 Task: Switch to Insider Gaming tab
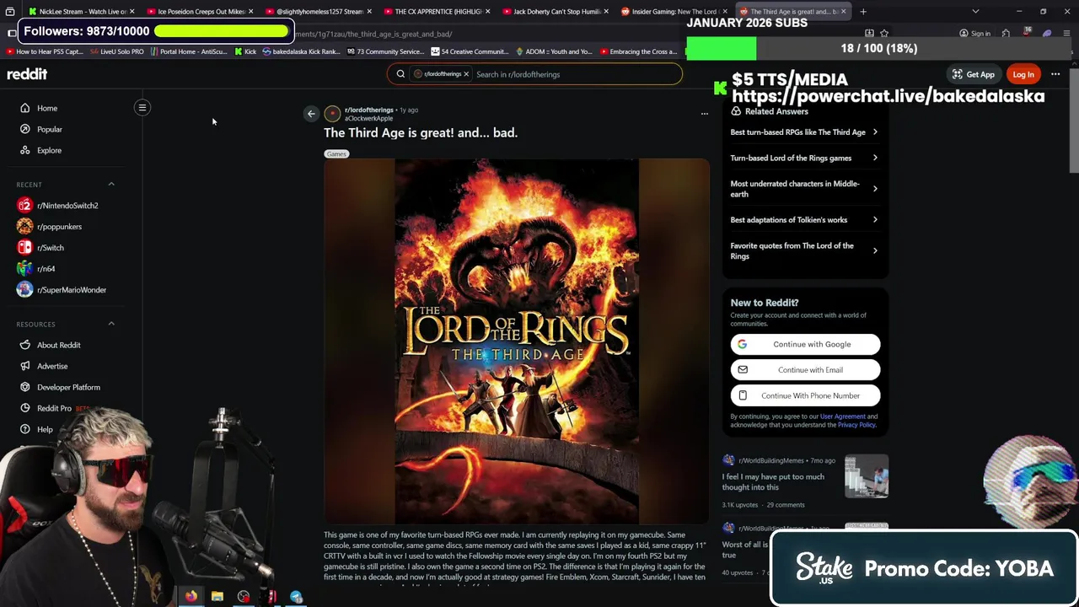tap(674, 12)
